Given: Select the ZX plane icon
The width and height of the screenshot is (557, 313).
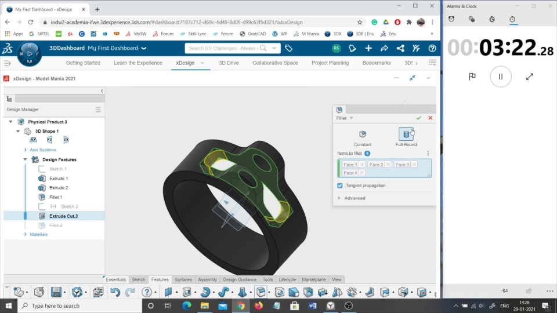Looking at the screenshot, I should 66,140.
